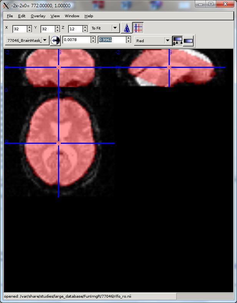This screenshot has width=237, height=303.
Task: Open the View menu
Action: click(x=55, y=16)
